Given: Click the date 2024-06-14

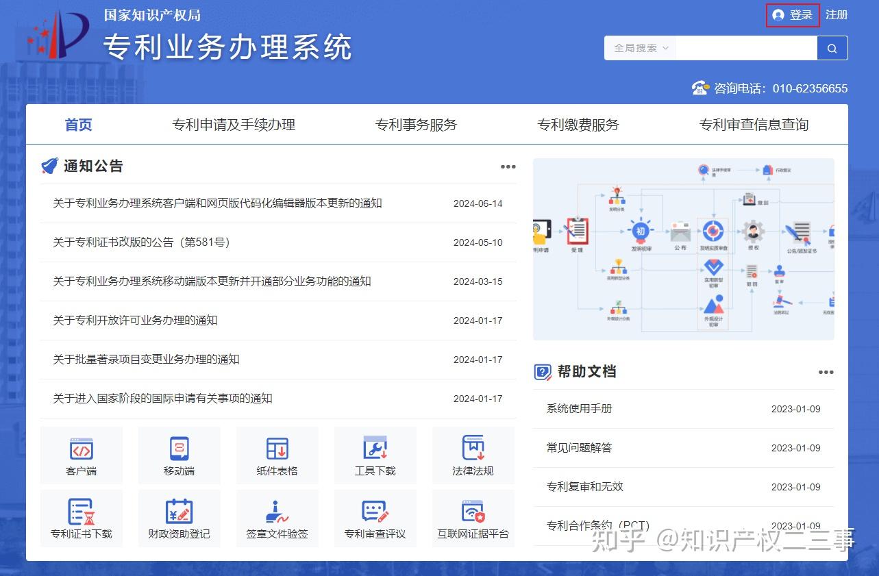Looking at the screenshot, I should (x=478, y=203).
